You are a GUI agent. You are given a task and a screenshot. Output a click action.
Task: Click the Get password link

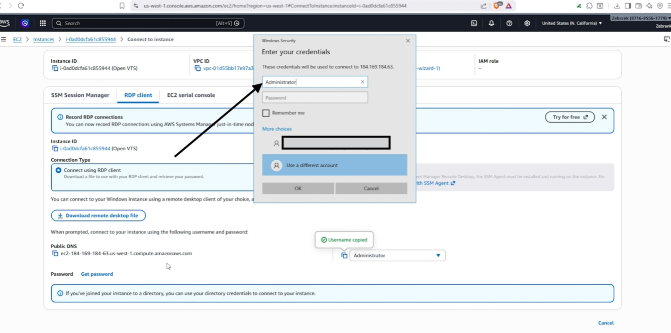(97, 274)
